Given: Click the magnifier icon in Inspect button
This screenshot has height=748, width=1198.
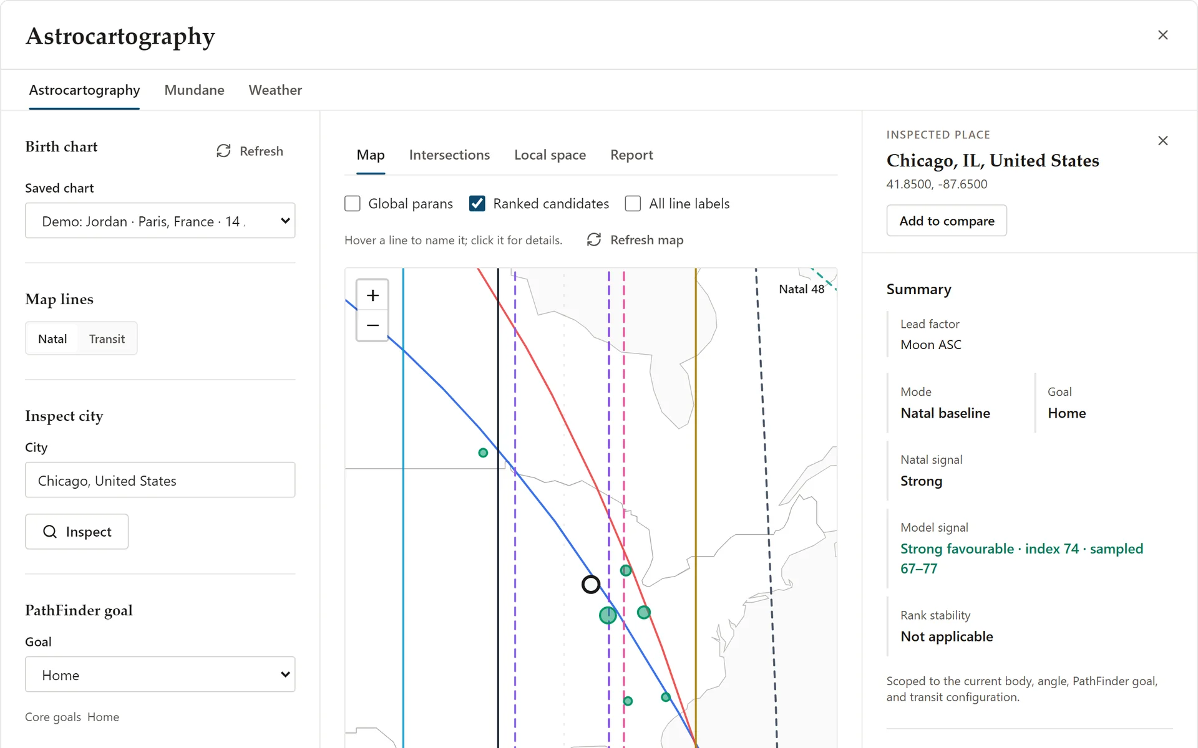Looking at the screenshot, I should (50, 532).
